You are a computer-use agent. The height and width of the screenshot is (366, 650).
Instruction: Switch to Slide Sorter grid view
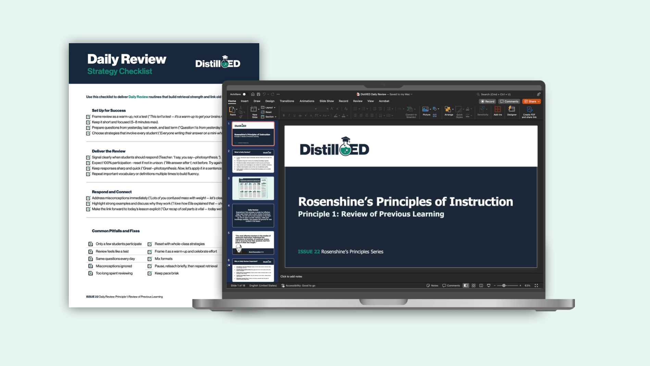[x=474, y=285]
